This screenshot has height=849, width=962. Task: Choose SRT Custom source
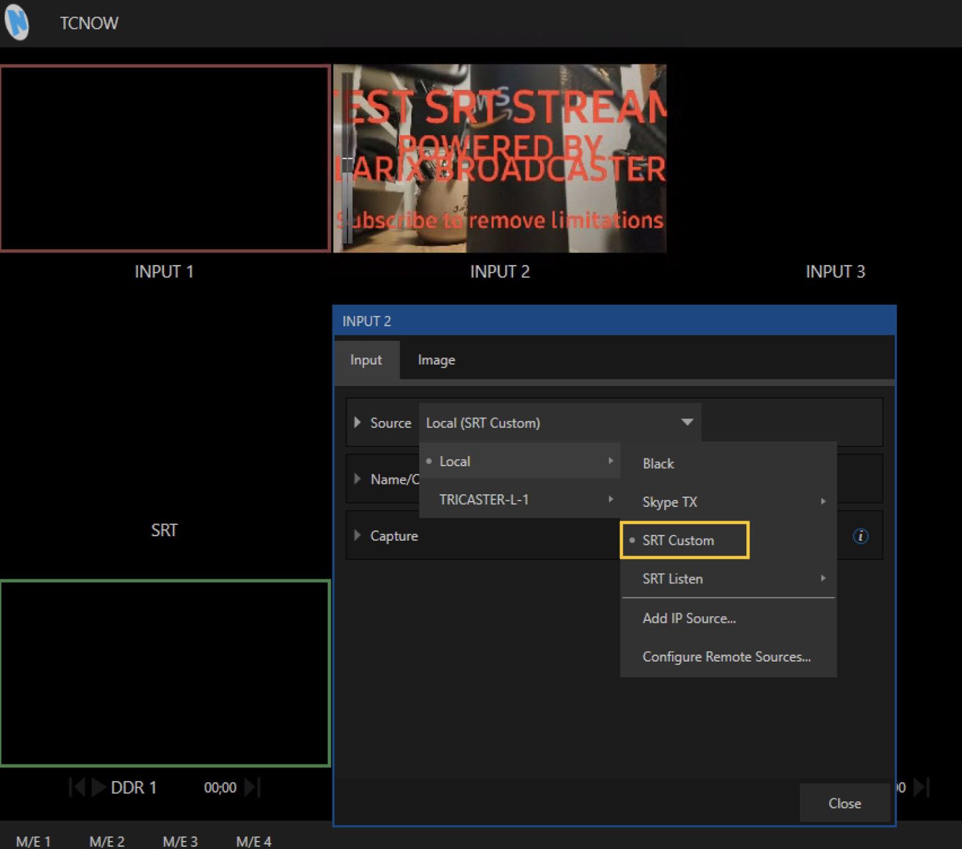684,540
